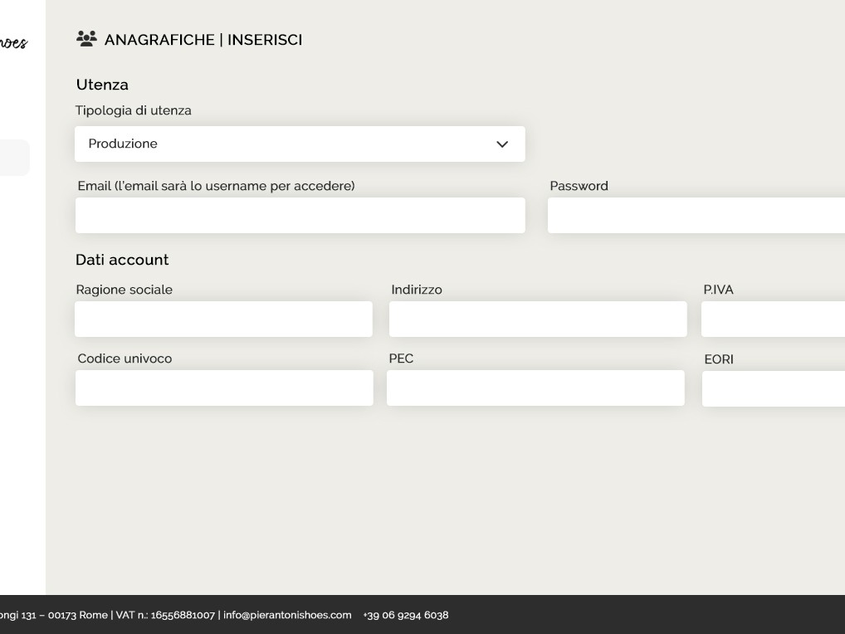Click the Indirizzo input field
This screenshot has height=634, width=845.
coord(537,319)
